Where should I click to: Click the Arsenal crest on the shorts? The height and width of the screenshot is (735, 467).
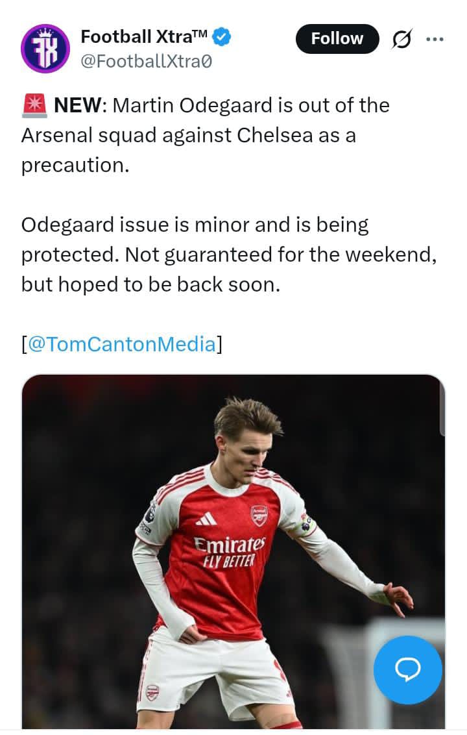(x=152, y=692)
